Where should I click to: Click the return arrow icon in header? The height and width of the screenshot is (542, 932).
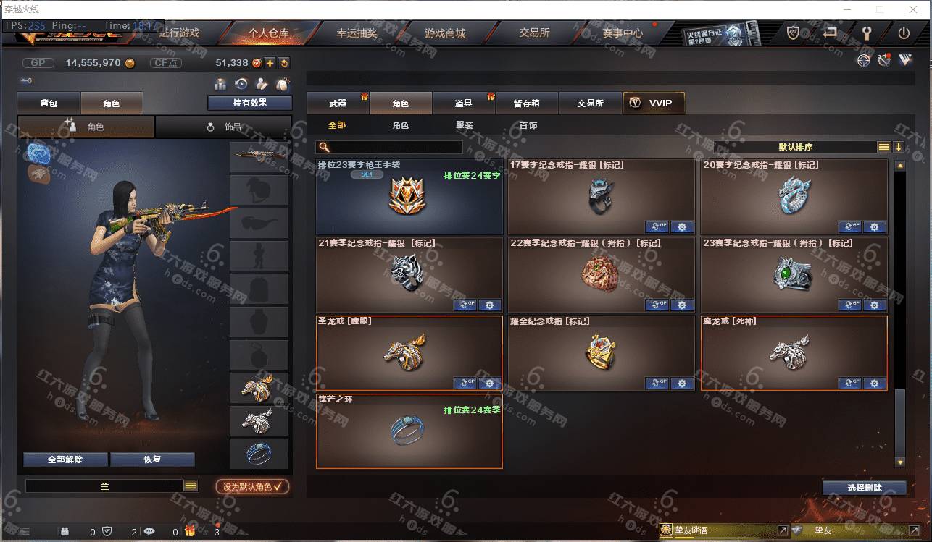[x=830, y=33]
